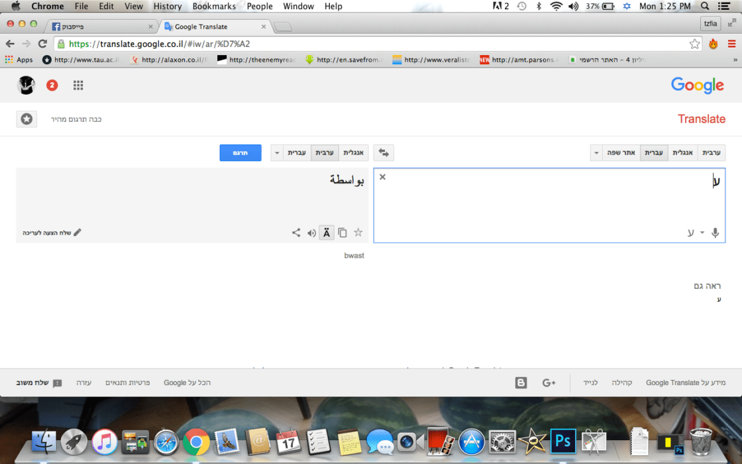Set the target language to אנגלית
Image resolution: width=742 pixels, height=464 pixels.
coord(354,153)
